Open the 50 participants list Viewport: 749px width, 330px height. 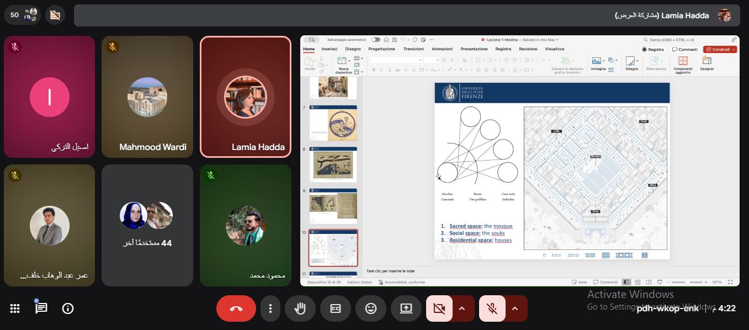pyautogui.click(x=23, y=15)
